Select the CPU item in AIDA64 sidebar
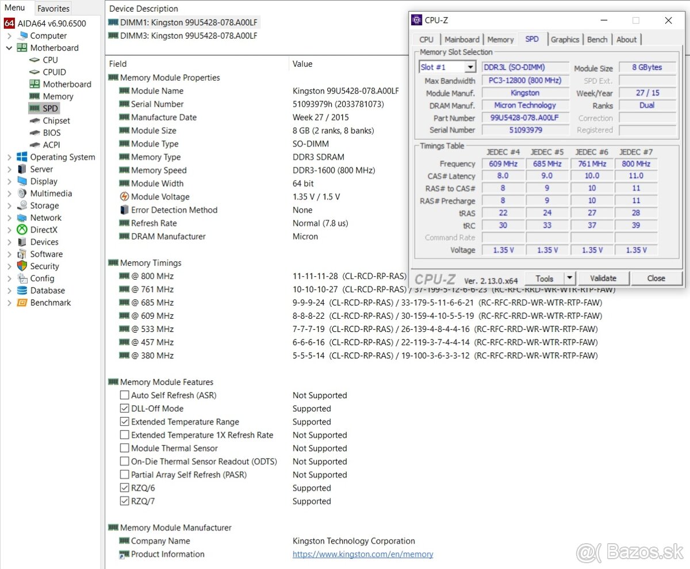 pos(51,60)
